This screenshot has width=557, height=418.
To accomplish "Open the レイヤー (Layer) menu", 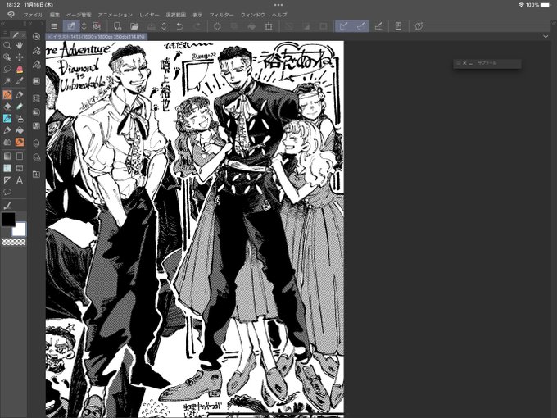I will 149,15.
